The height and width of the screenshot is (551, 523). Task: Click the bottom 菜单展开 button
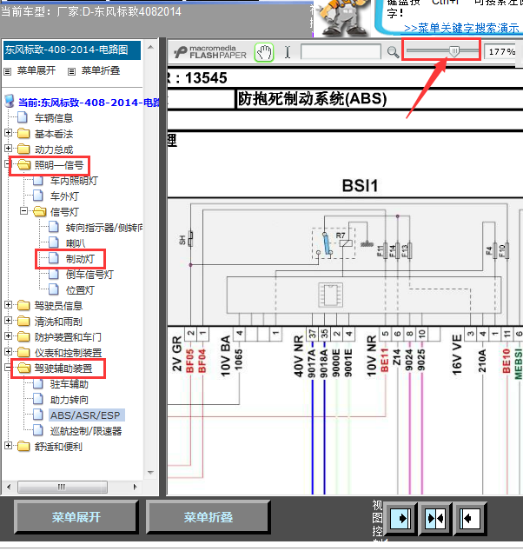coord(76,517)
